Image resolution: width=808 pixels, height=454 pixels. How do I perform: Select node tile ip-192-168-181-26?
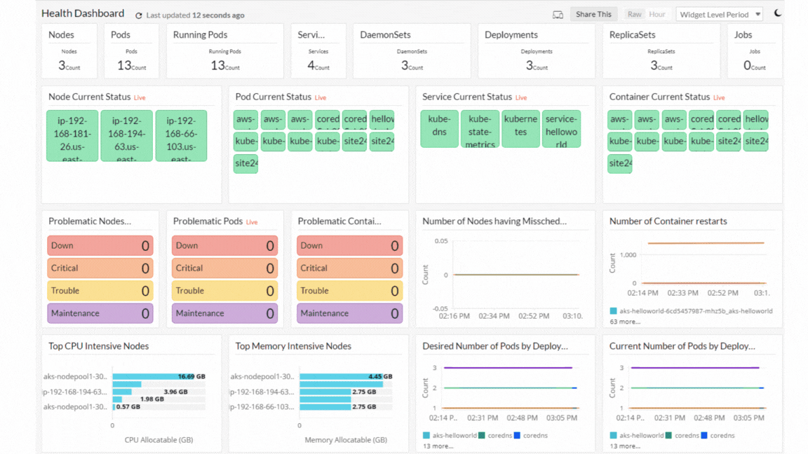click(72, 136)
